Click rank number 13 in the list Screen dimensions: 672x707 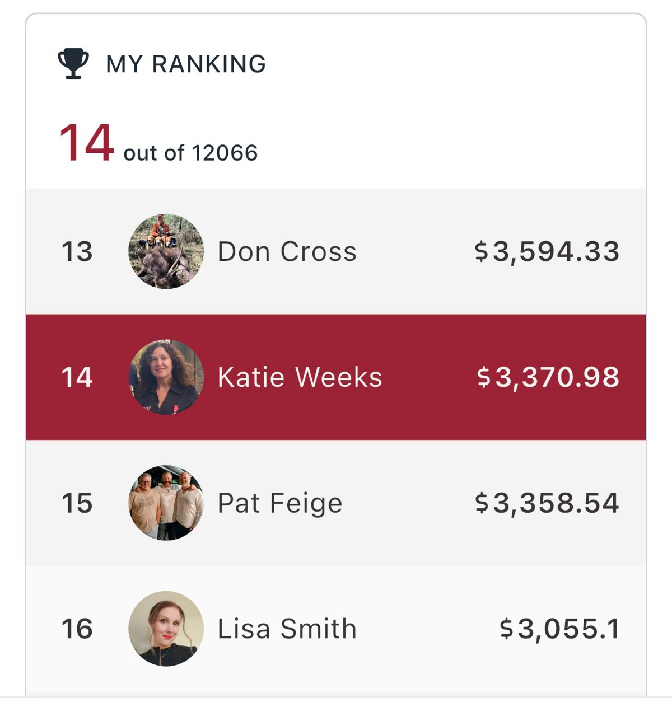[77, 251]
